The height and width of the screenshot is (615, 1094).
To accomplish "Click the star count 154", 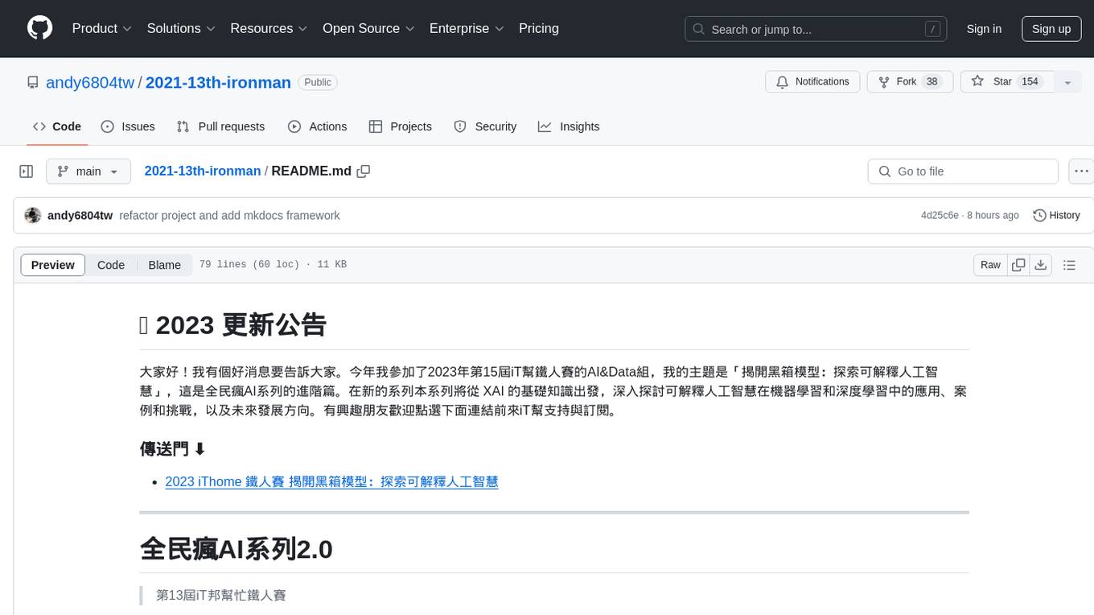I will tap(1030, 82).
